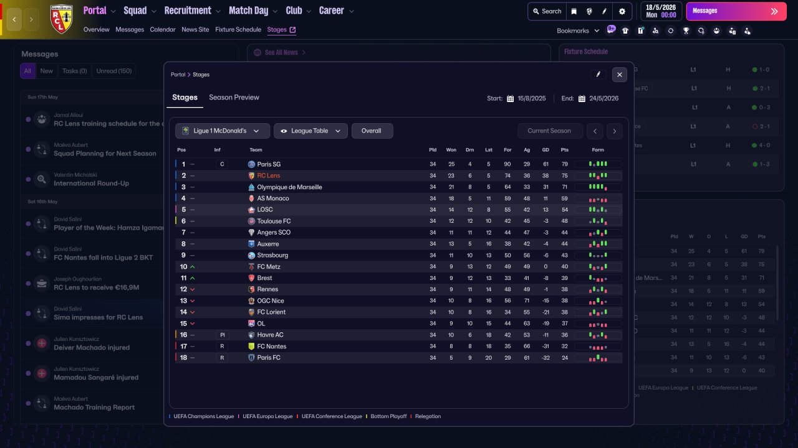Click the pencil edit icon in Stages dialog
The height and width of the screenshot is (448, 798).
tap(598, 75)
